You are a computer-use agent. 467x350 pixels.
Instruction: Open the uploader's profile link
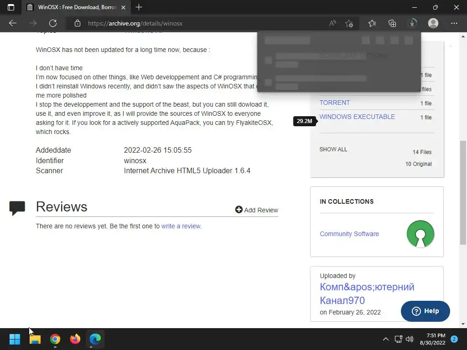point(367,294)
